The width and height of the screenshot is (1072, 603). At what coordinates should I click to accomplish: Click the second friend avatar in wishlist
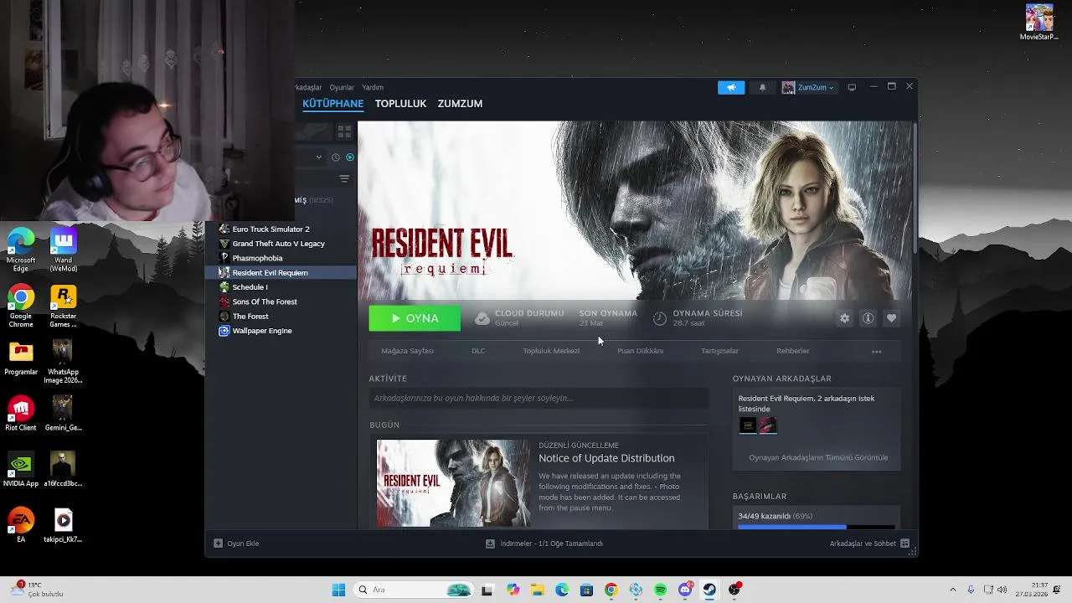[768, 425]
